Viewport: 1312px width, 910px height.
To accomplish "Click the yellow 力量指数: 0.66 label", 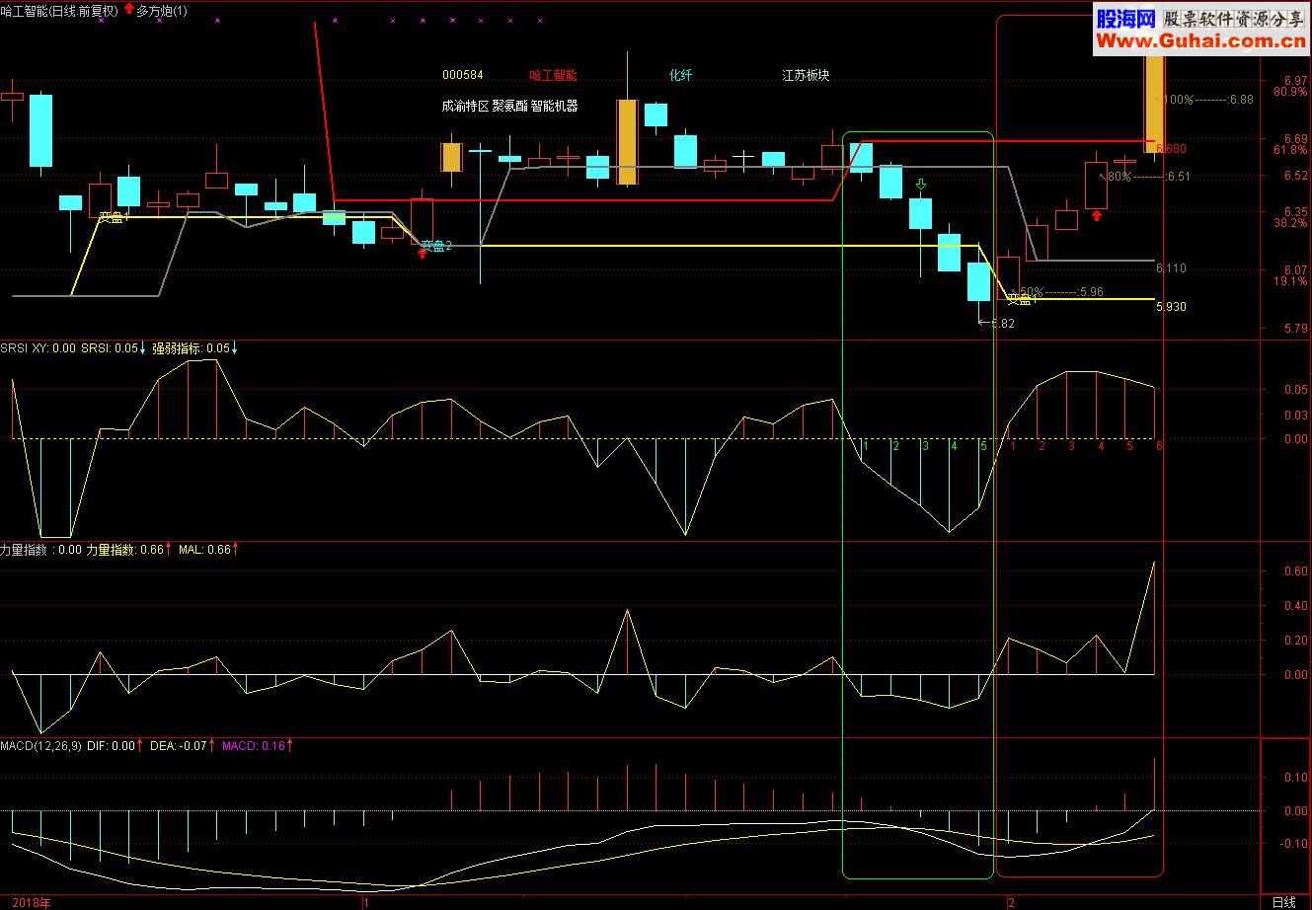I will coord(125,550).
